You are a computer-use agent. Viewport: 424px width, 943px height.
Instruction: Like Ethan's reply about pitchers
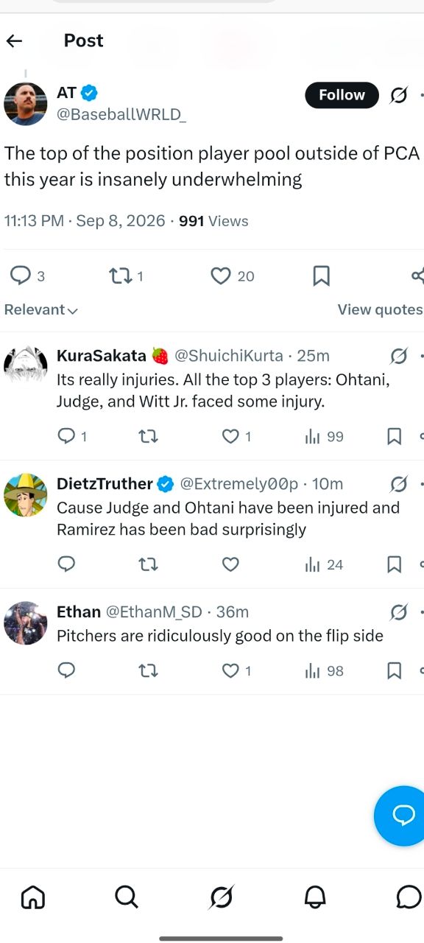[231, 670]
